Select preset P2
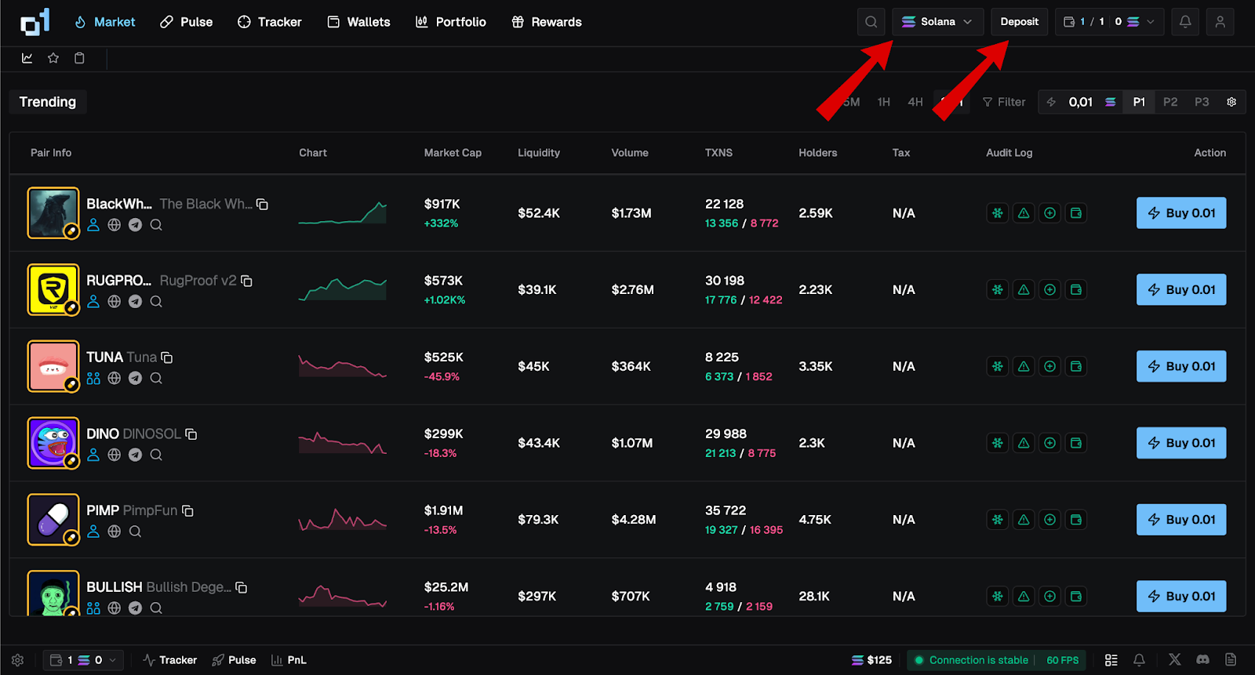1255x675 pixels. click(x=1170, y=102)
